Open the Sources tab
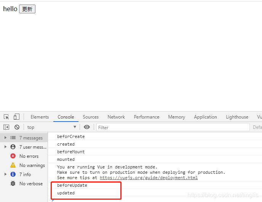 point(91,117)
